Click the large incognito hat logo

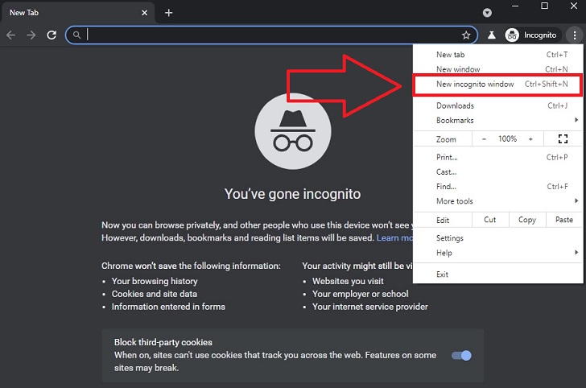293,131
